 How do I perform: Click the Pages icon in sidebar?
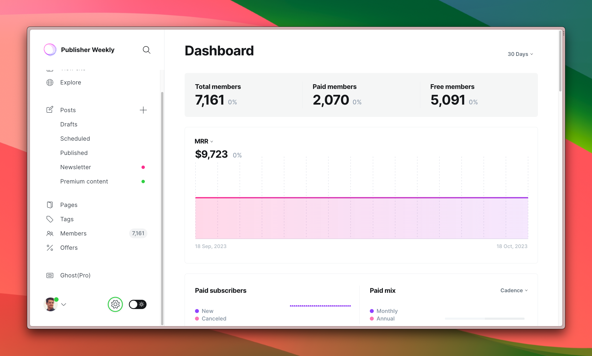50,205
